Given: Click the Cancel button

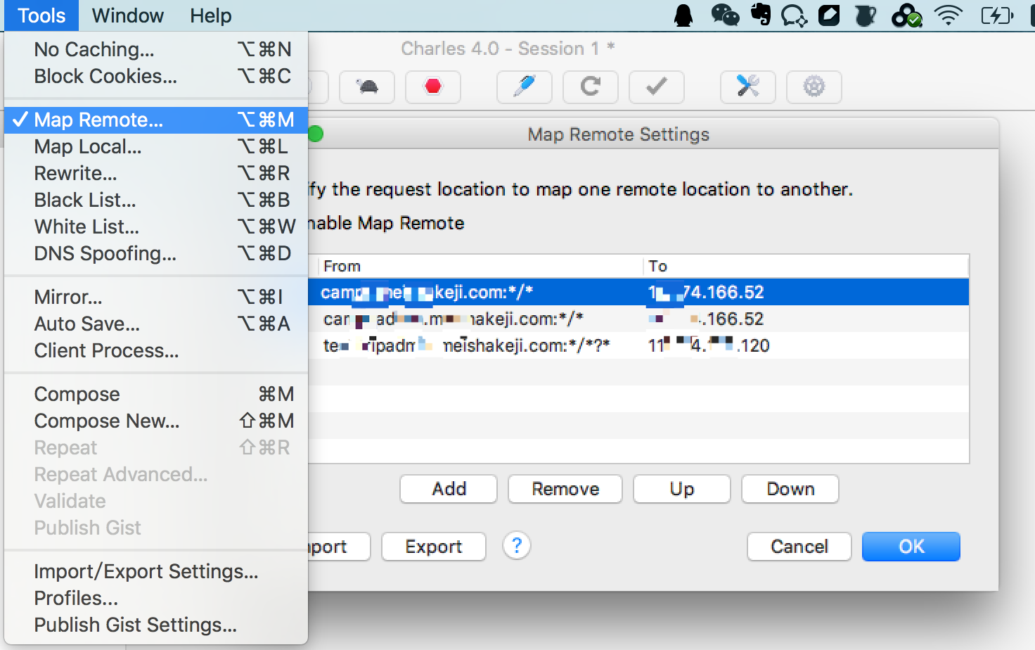Looking at the screenshot, I should (799, 547).
